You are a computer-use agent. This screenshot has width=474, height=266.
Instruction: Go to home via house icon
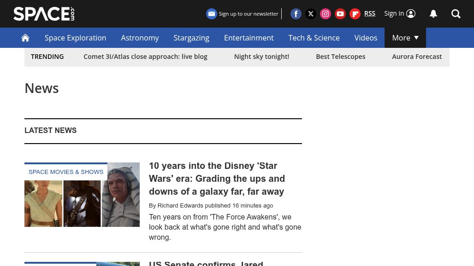click(x=25, y=38)
